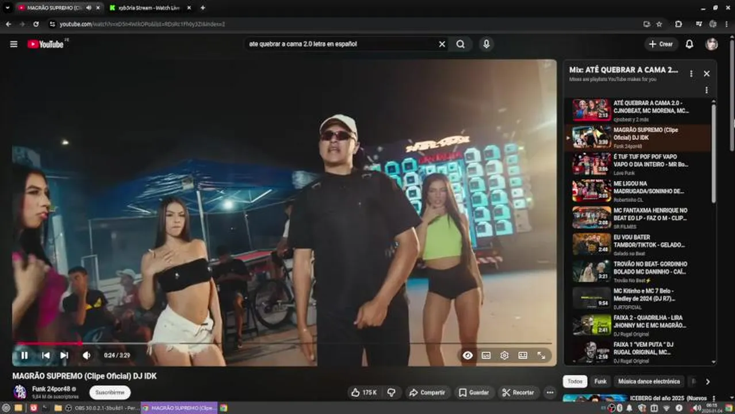Viewport: 735px width, 414px height.
Task: Open the tab search dropdown arrow
Action: point(7,8)
